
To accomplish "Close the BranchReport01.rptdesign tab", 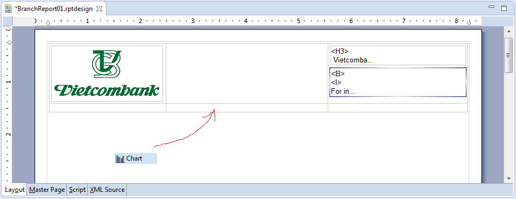I will pyautogui.click(x=99, y=9).
